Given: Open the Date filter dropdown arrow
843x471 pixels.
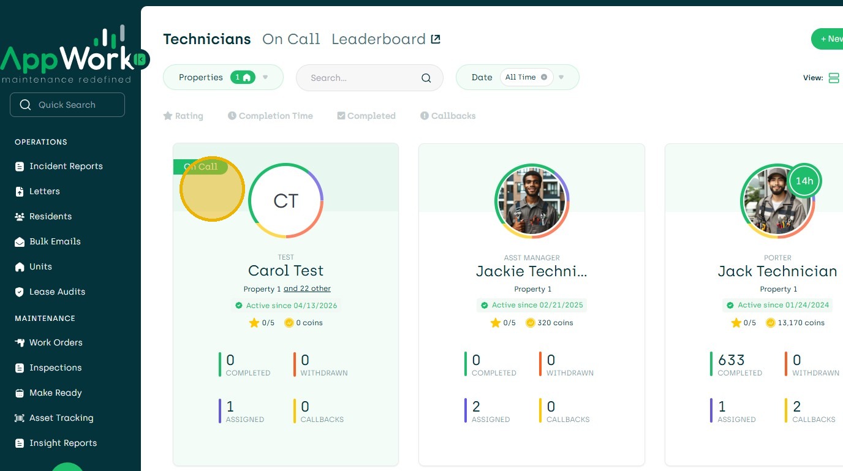Looking at the screenshot, I should click(x=561, y=77).
